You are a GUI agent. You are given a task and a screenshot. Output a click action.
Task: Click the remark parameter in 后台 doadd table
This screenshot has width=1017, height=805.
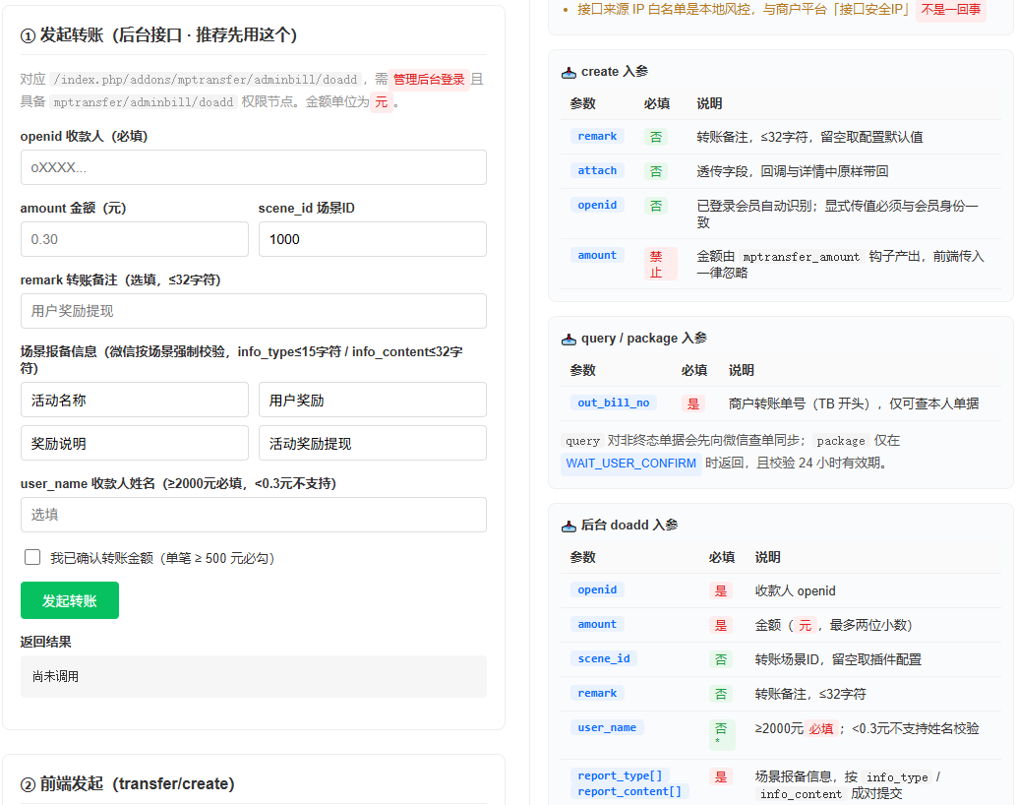pyautogui.click(x=597, y=694)
